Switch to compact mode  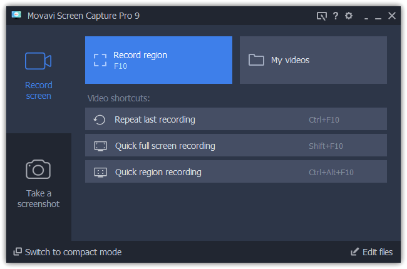click(68, 252)
